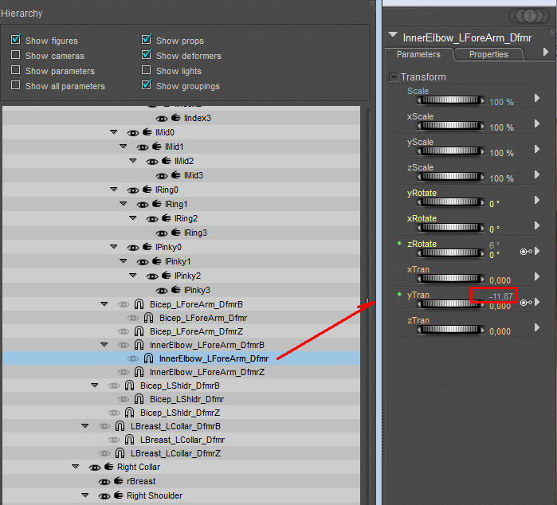Collapse the Bicep_LShldr_DfmrB node
Viewport: 557px width, 505px height.
[95, 385]
